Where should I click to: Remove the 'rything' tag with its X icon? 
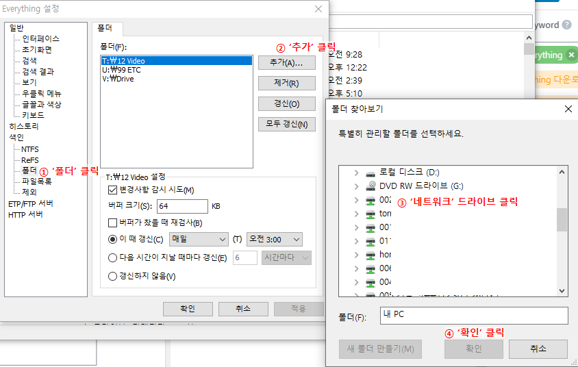(571, 55)
